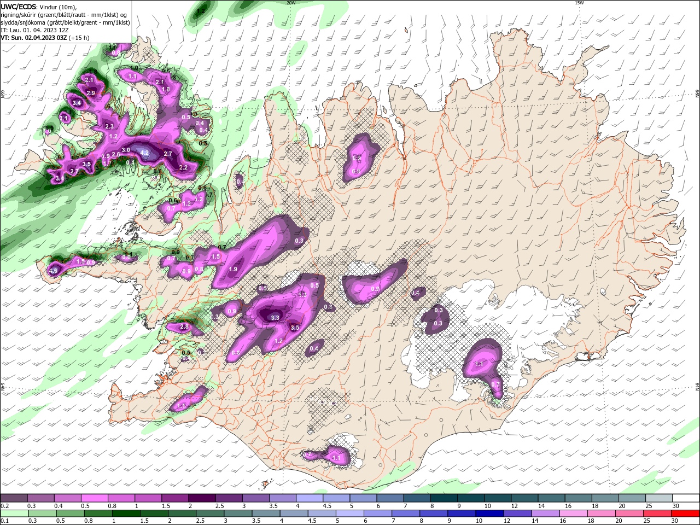The width and height of the screenshot is (700, 525).
Task: Click the 'slydda/snjókoma' legend description line
Action: pos(65,22)
